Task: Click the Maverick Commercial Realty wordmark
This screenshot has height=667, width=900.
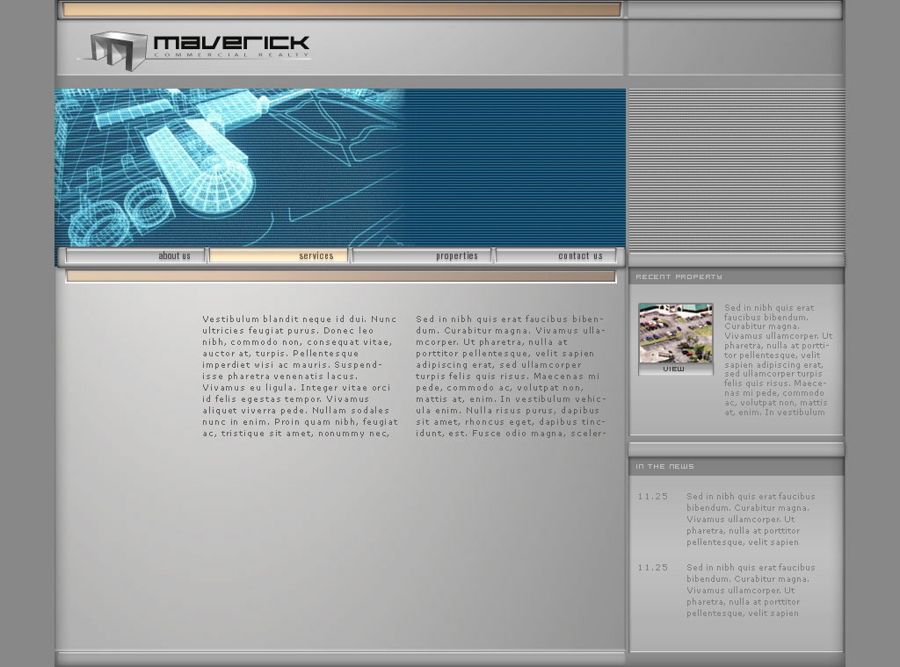Action: click(231, 45)
